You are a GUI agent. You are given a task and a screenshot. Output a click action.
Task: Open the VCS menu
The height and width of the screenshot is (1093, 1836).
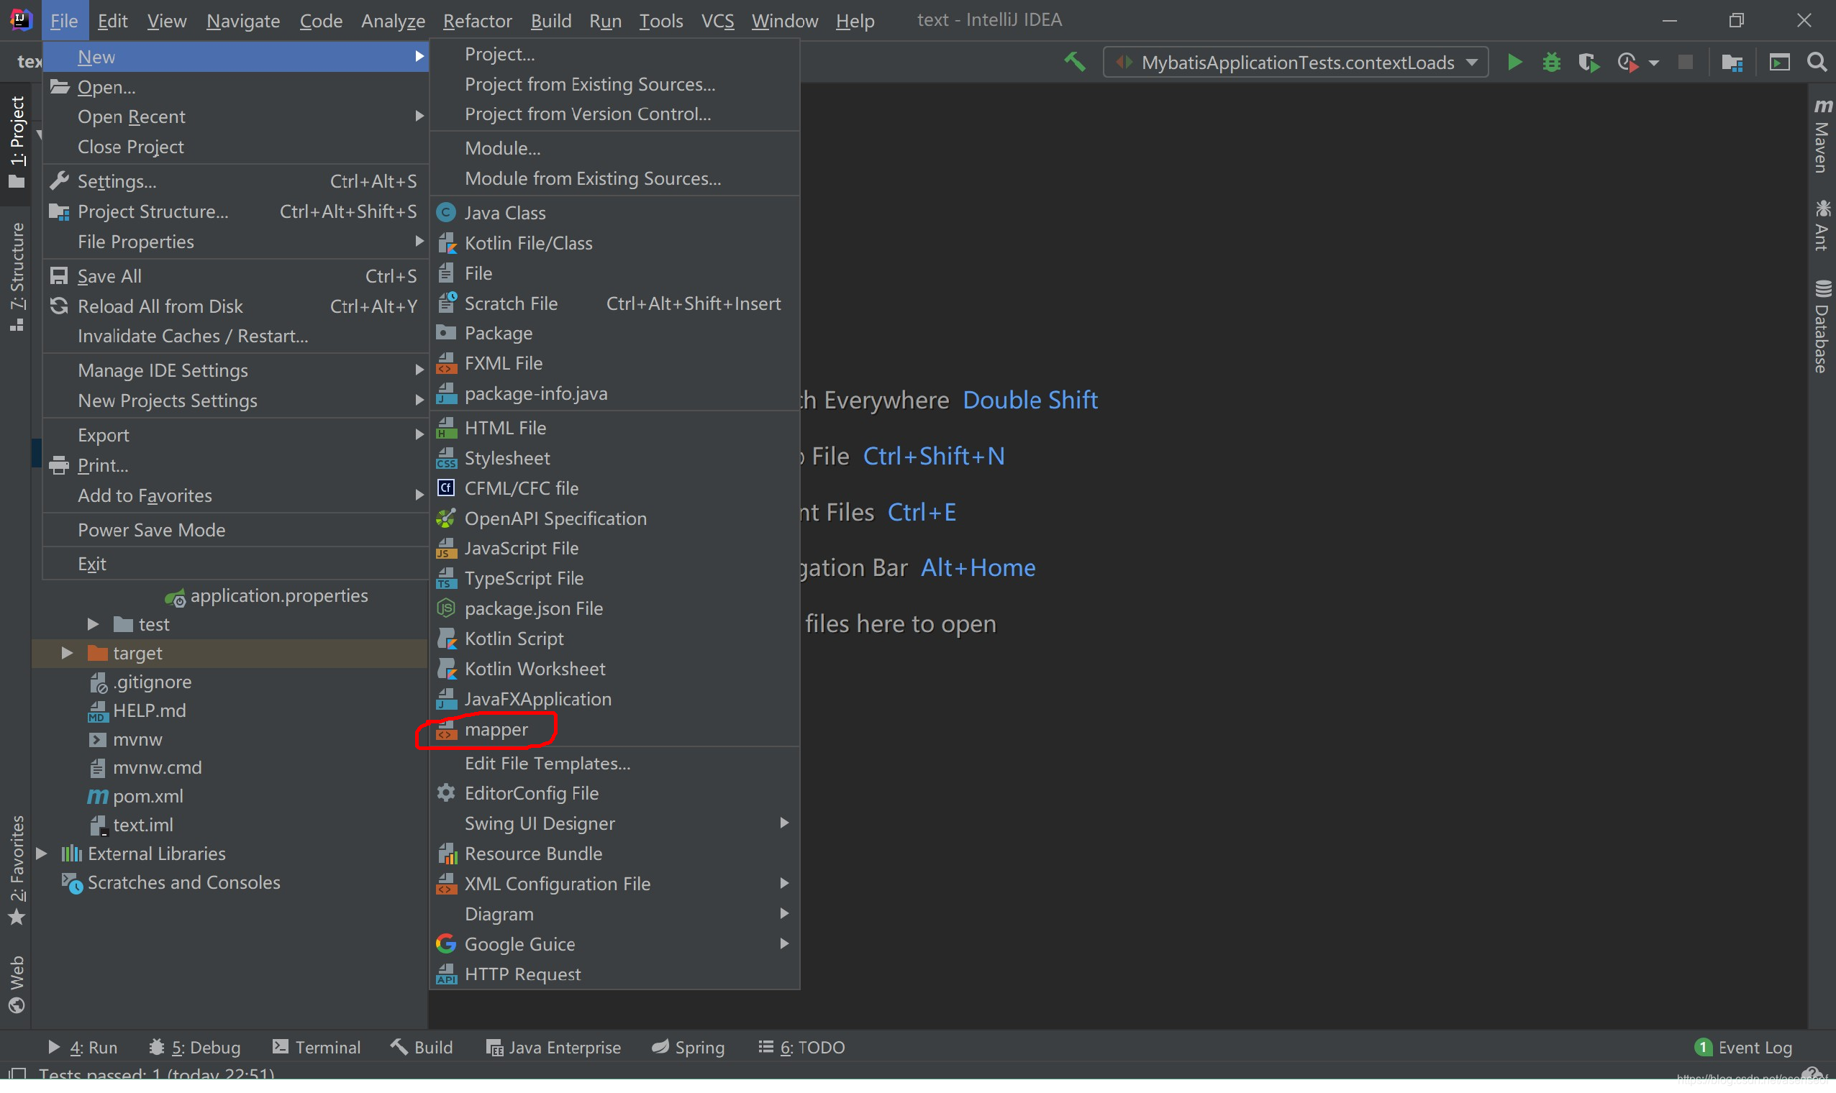(x=717, y=21)
